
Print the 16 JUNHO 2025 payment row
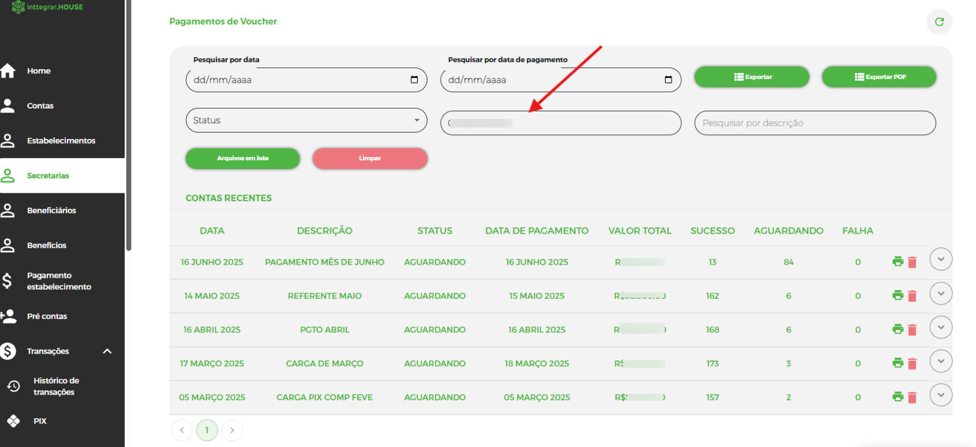(898, 262)
